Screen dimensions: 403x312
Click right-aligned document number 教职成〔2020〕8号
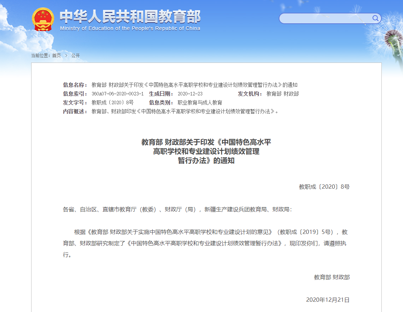coord(324,187)
